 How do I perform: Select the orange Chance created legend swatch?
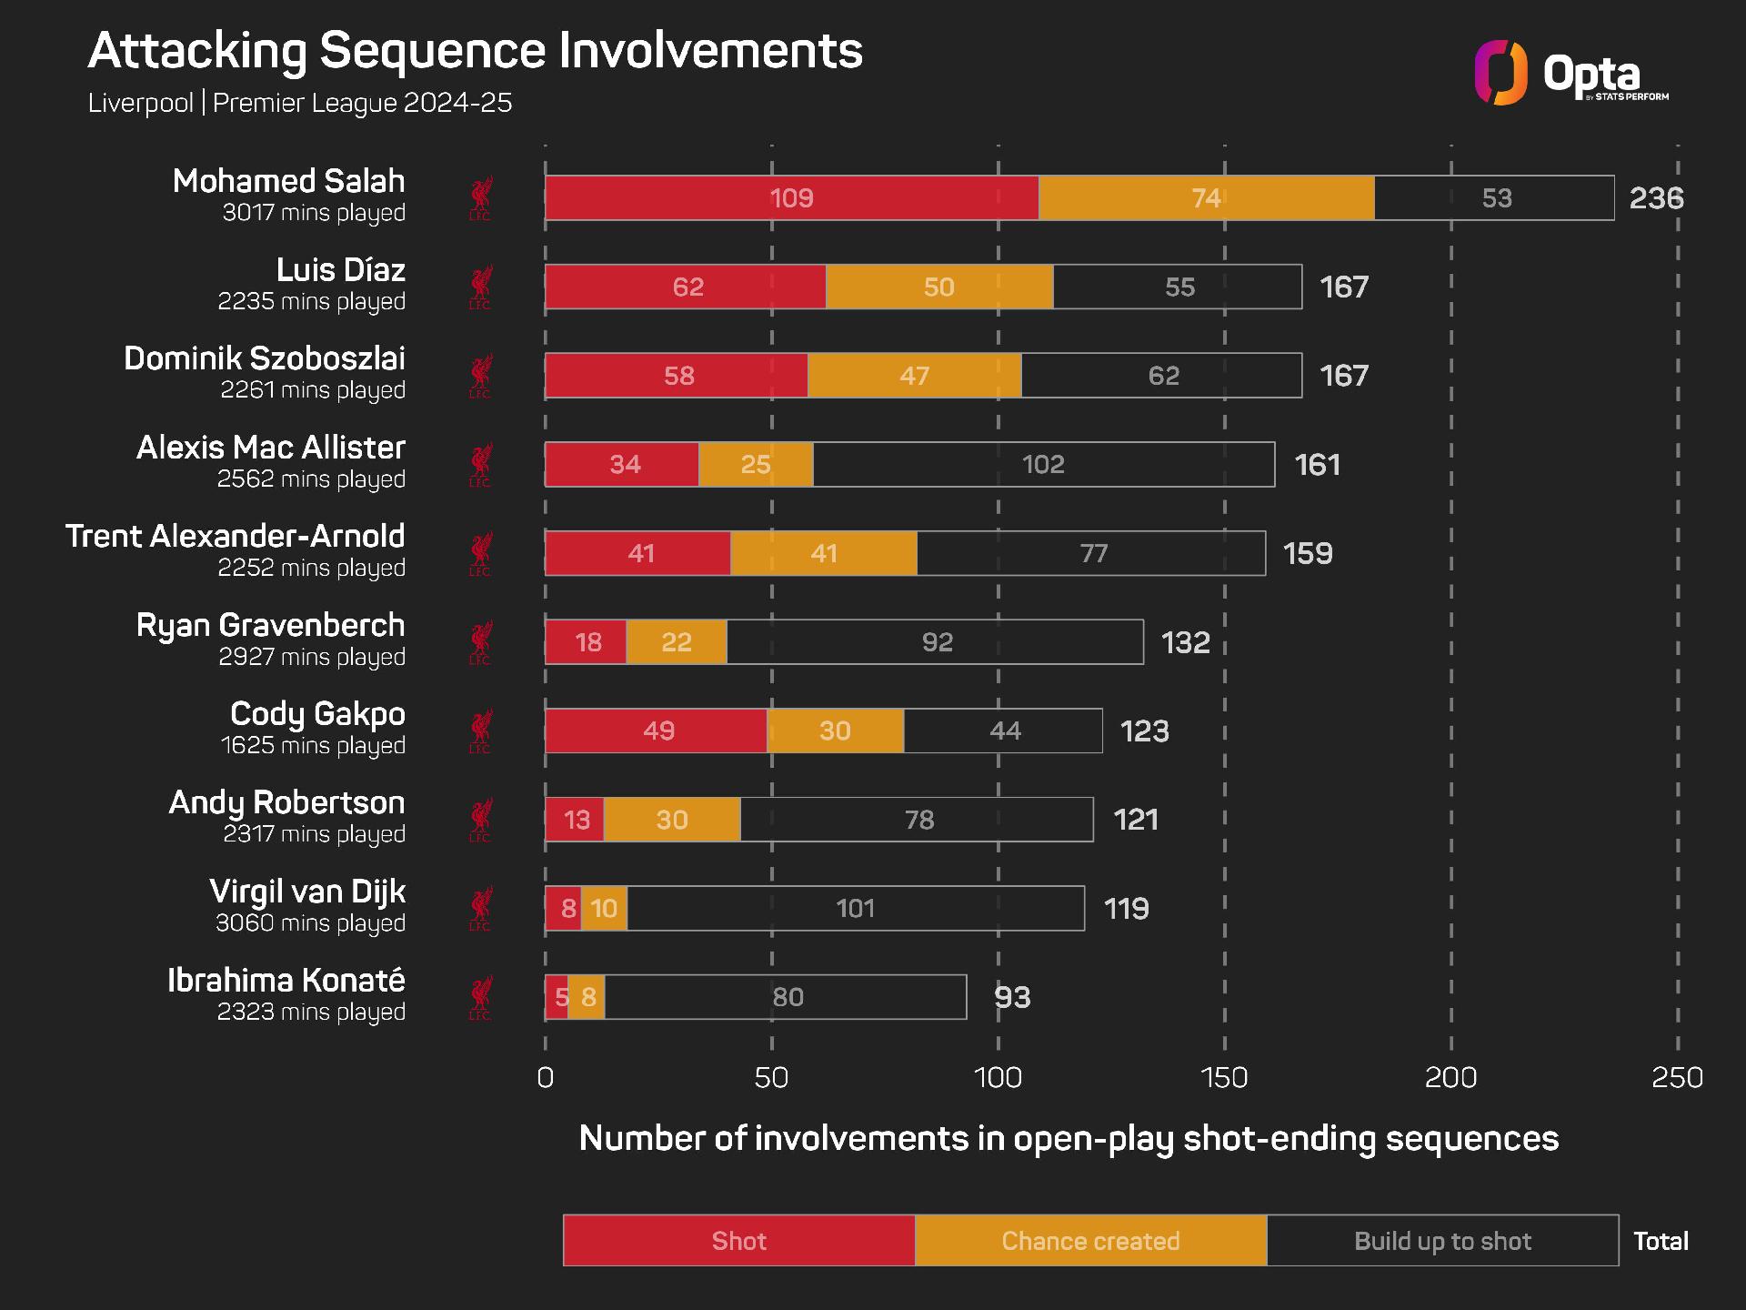[x=1090, y=1240]
